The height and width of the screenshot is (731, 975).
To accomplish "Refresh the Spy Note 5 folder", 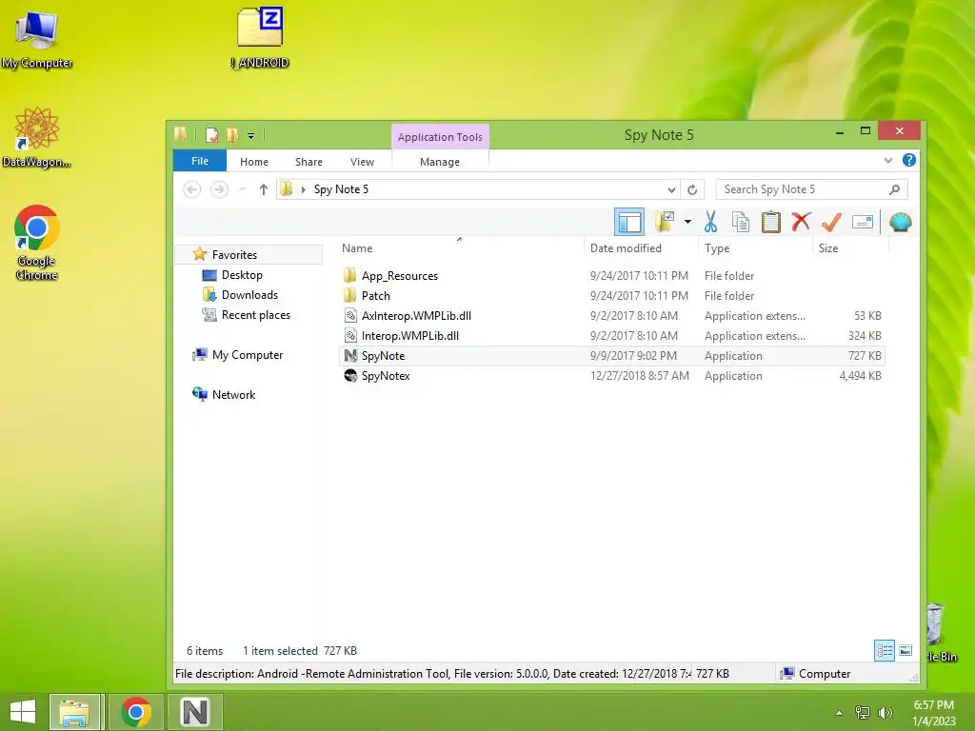I will [692, 189].
